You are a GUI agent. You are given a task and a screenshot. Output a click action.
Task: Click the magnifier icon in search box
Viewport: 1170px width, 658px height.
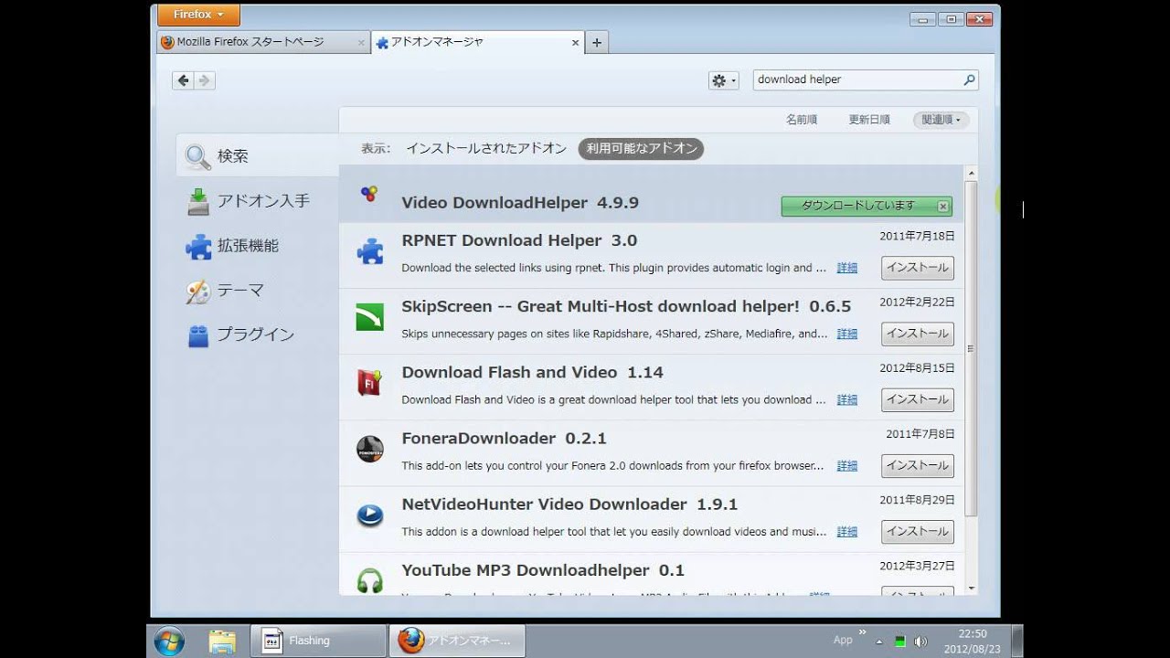tap(969, 80)
